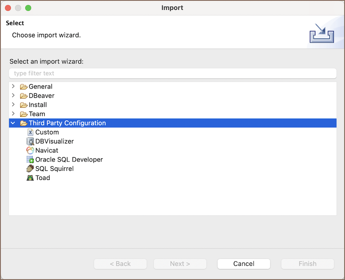Image resolution: width=345 pixels, height=280 pixels.
Task: Select the Oracle SQL Developer icon
Action: point(30,159)
